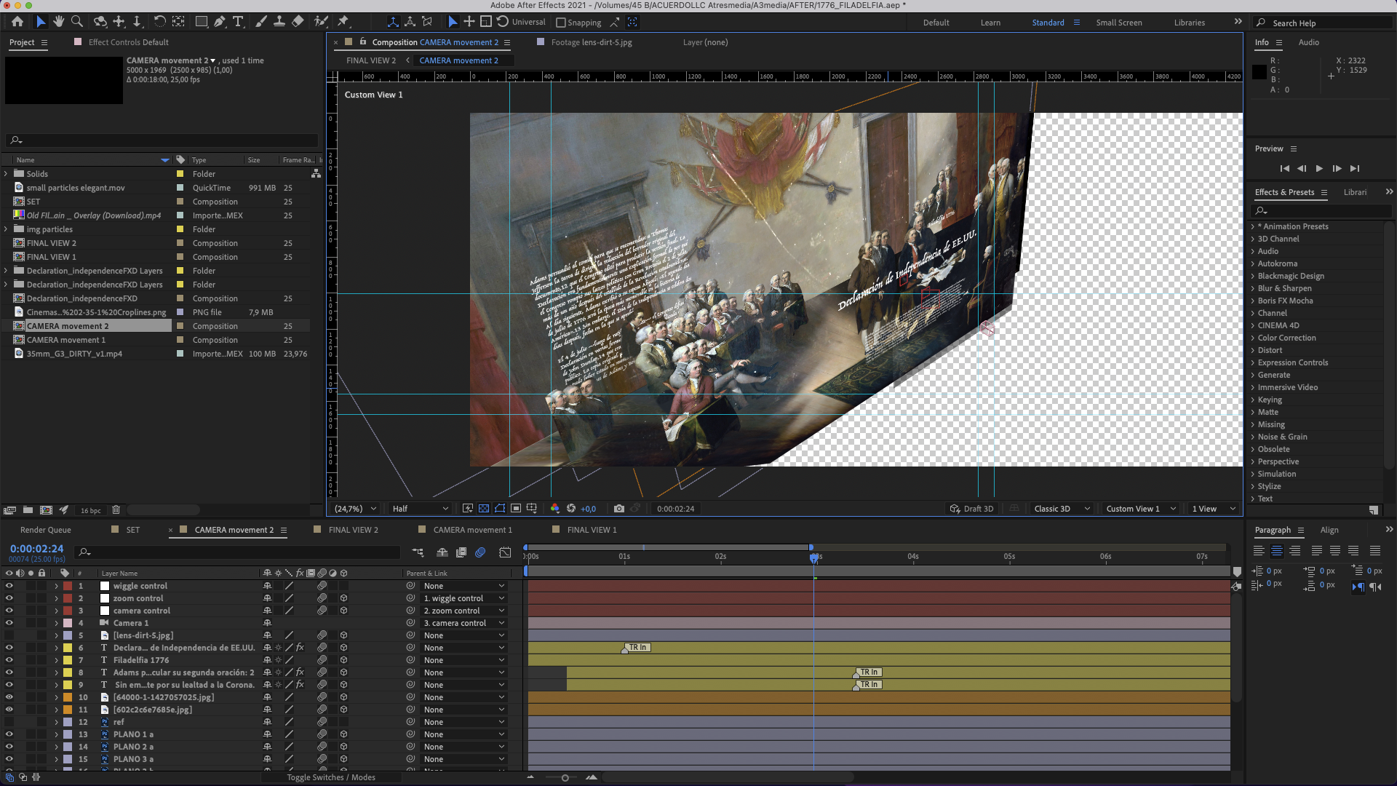This screenshot has width=1397, height=786.
Task: Click the Draft 3D button
Action: [971, 509]
